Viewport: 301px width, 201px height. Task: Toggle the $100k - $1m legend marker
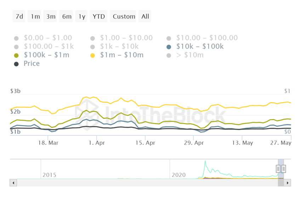pos(16,56)
